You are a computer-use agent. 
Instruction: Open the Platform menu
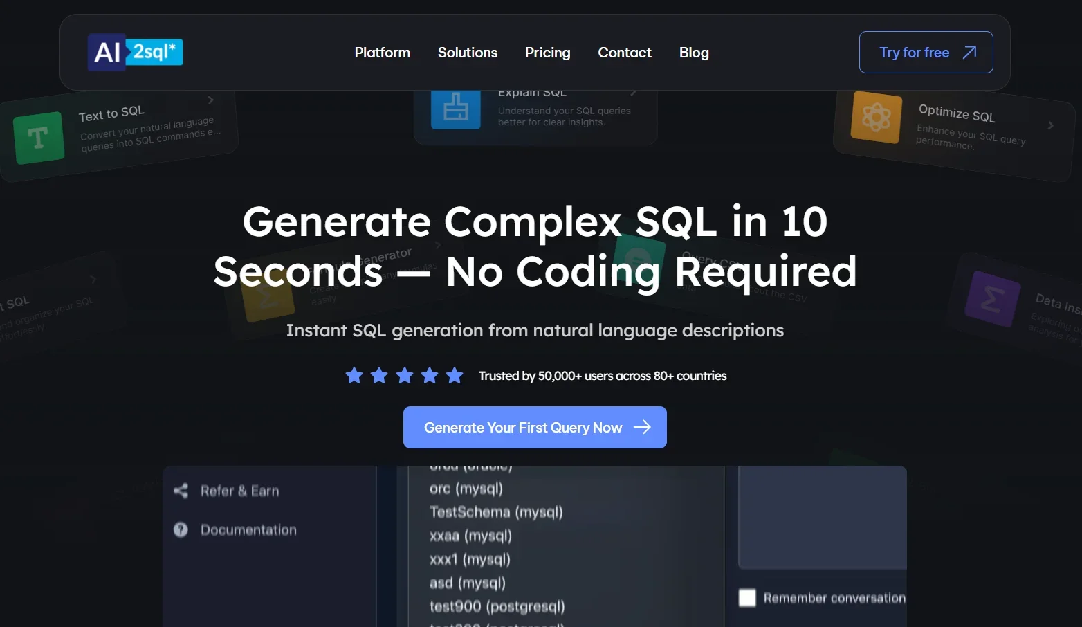tap(382, 53)
